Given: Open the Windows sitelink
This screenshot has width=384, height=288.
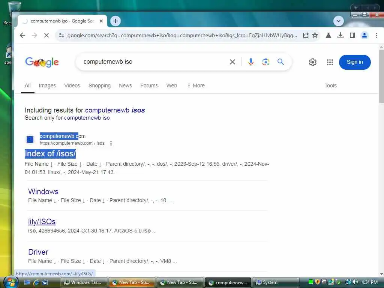Looking at the screenshot, I should pos(43,192).
